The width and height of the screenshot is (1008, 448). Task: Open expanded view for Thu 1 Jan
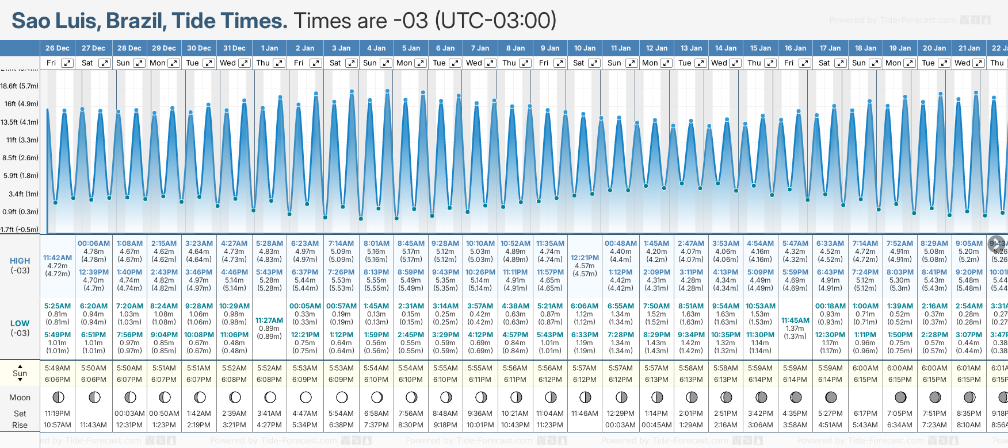[x=278, y=63]
